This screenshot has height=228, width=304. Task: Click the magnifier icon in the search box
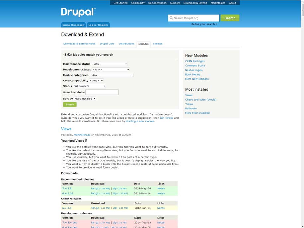point(171,18)
